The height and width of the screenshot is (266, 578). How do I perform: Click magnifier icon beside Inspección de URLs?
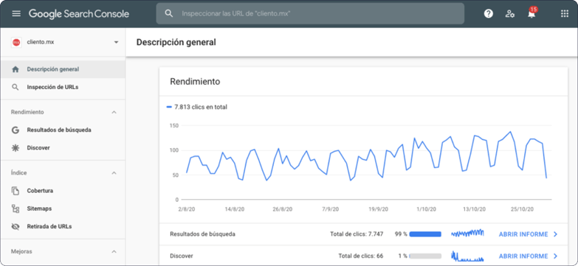click(15, 87)
